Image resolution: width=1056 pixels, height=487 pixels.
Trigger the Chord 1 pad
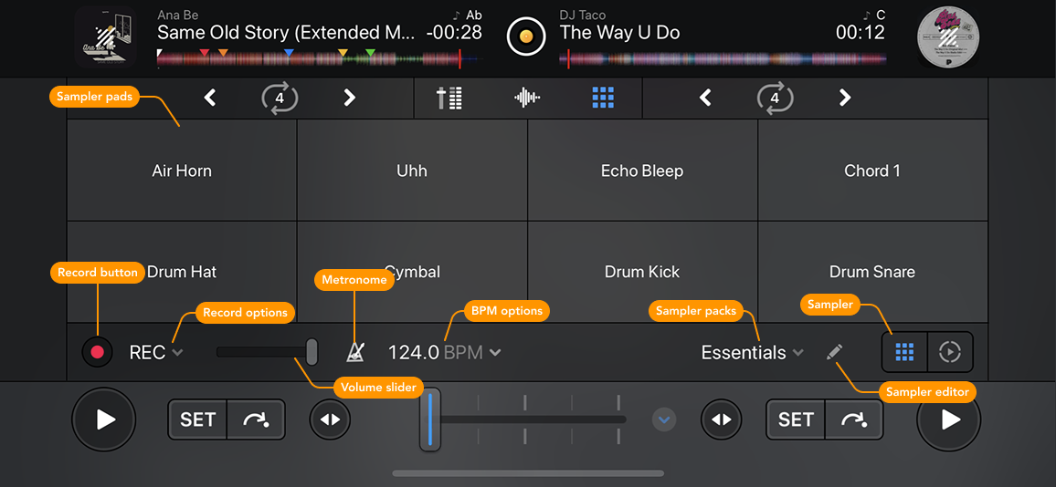(872, 171)
